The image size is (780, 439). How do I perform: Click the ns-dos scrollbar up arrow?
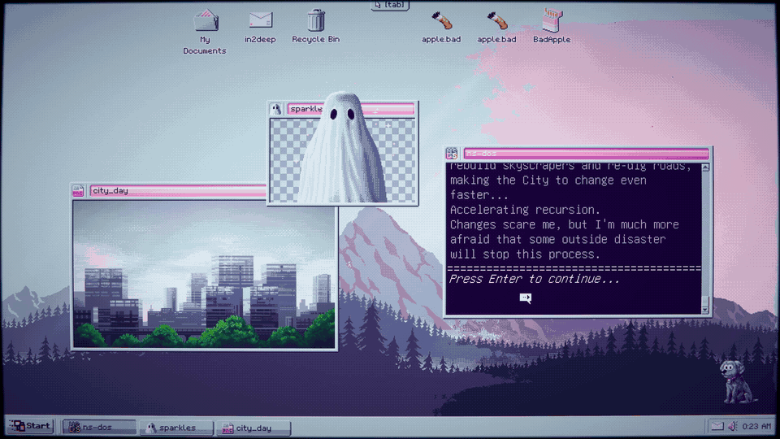click(x=705, y=167)
